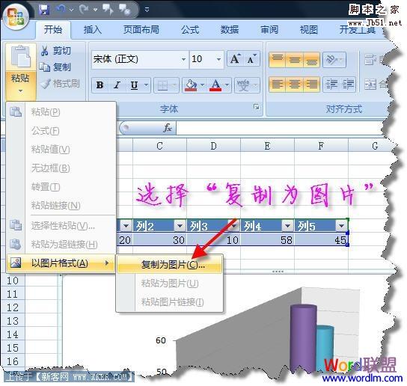The width and height of the screenshot is (407, 386).
Task: Select row 12 header
Action: 13,307
